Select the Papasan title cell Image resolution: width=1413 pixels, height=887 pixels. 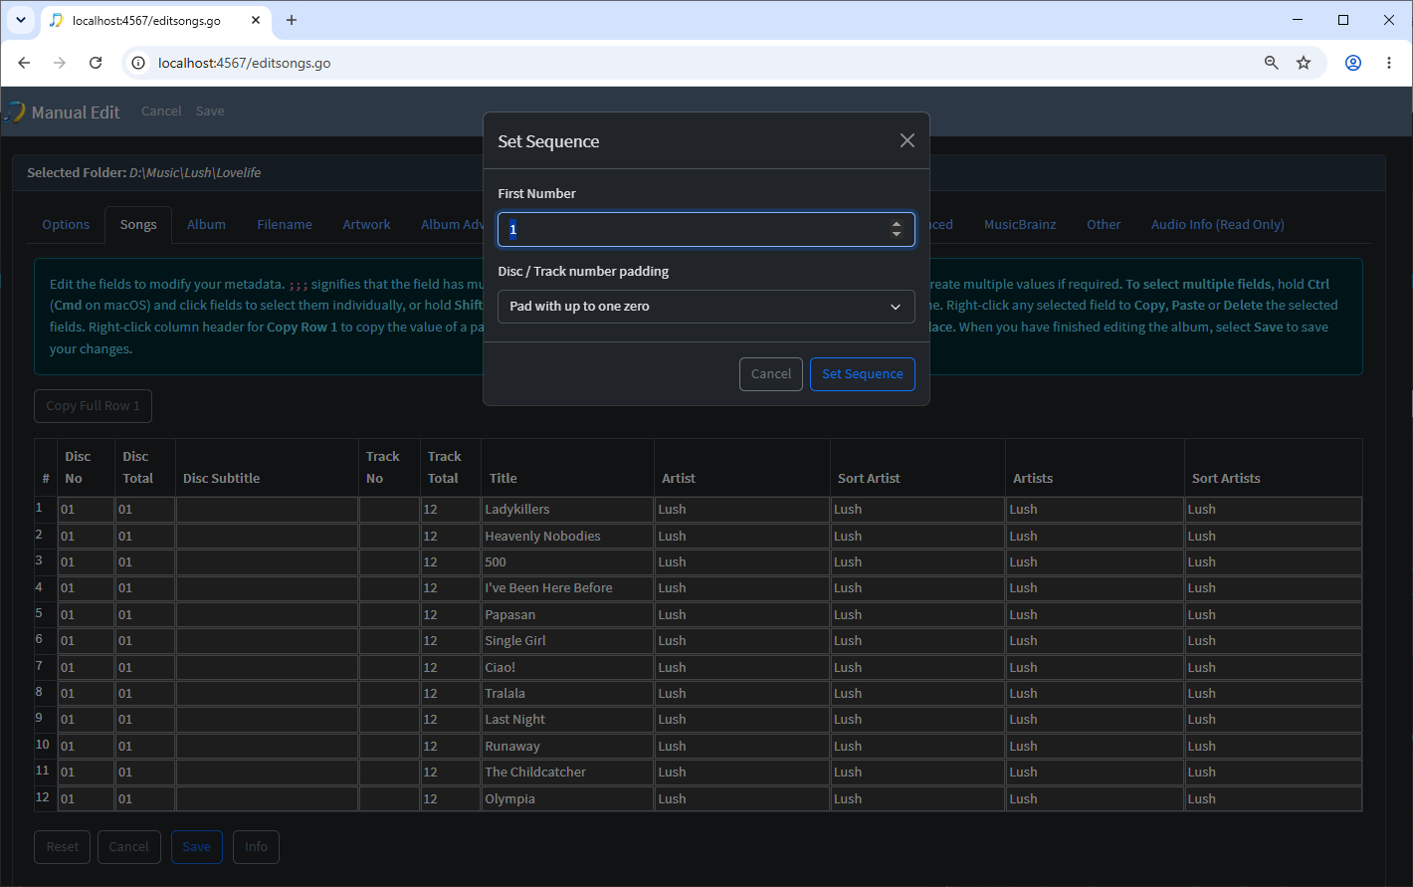[x=567, y=615]
